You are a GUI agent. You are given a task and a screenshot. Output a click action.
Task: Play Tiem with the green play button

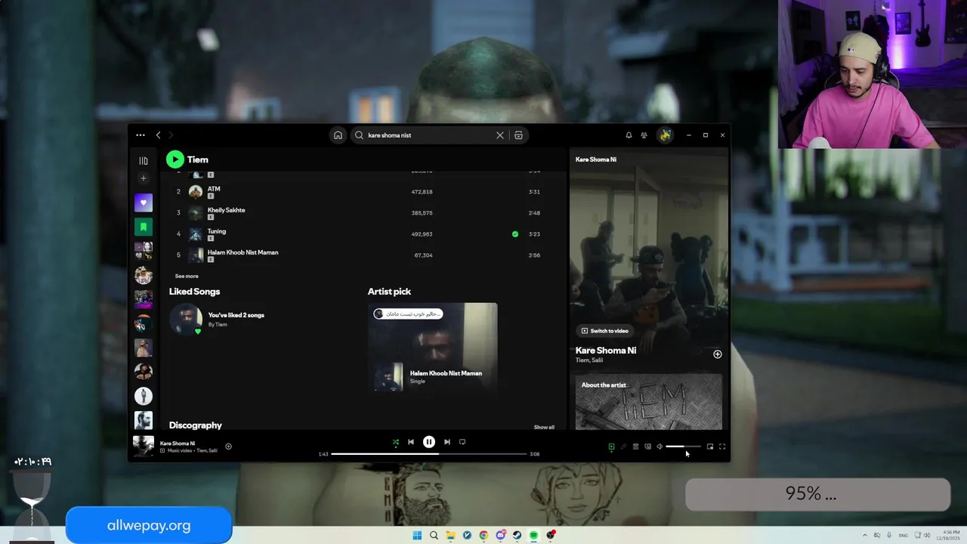pyautogui.click(x=175, y=159)
